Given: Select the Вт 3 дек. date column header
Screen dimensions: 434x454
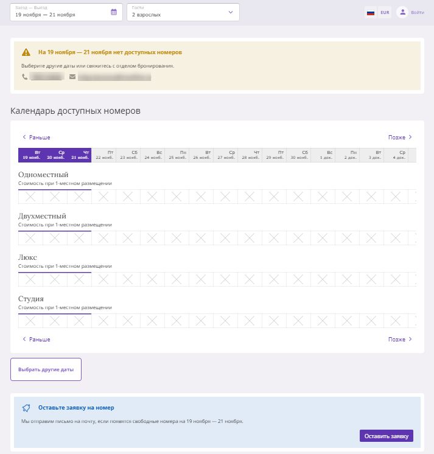Looking at the screenshot, I should click(371, 155).
